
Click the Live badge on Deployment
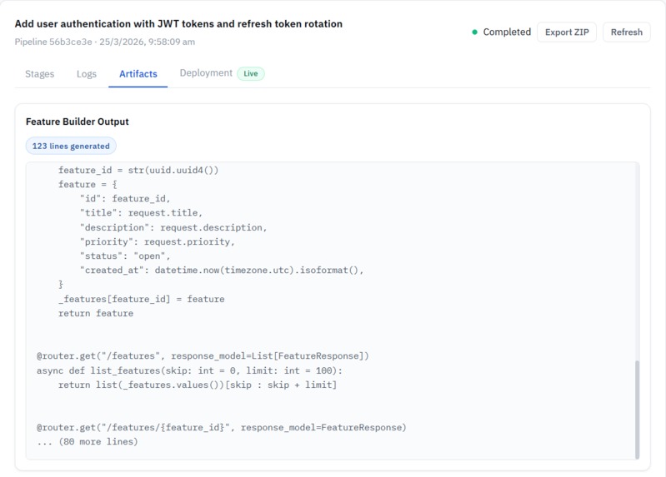click(251, 73)
